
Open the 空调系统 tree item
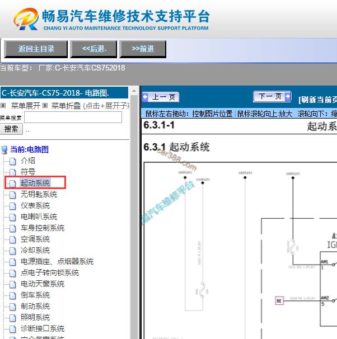point(35,239)
